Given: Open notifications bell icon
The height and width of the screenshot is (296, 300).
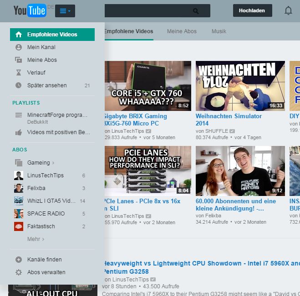Looking at the screenshot, I should (x=288, y=10).
